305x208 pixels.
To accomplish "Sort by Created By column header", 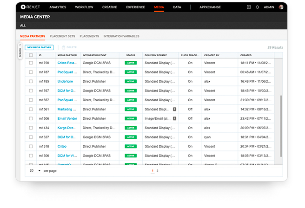I will (x=212, y=55).
